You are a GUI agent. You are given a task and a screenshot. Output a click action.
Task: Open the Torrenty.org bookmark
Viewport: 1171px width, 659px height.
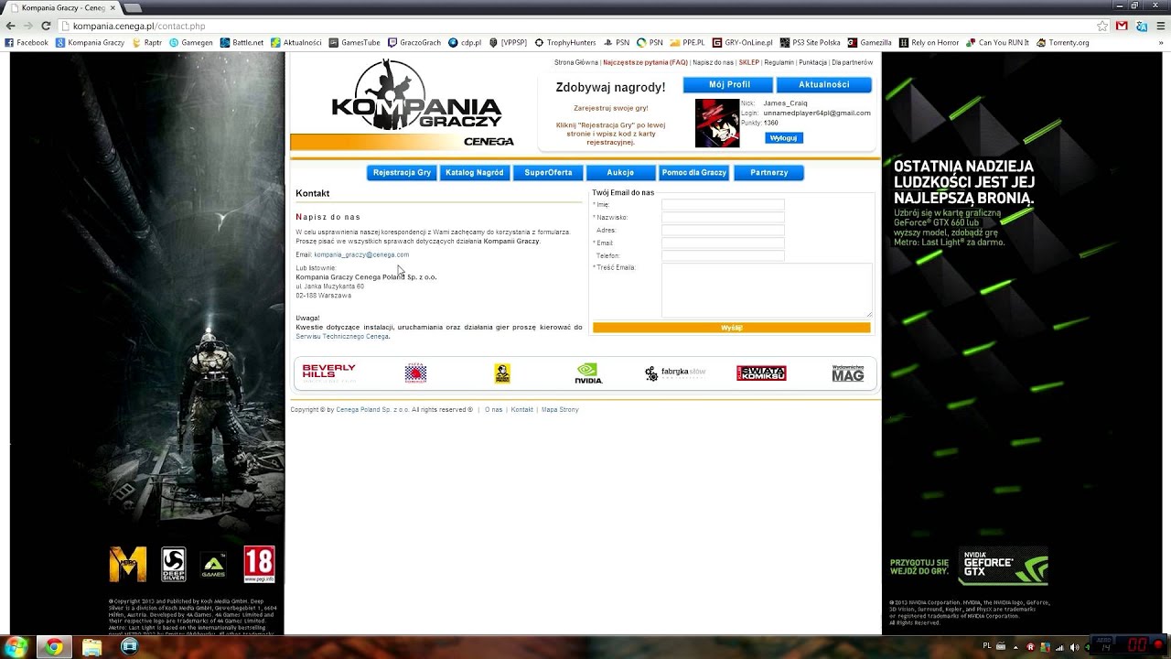[x=1062, y=43]
